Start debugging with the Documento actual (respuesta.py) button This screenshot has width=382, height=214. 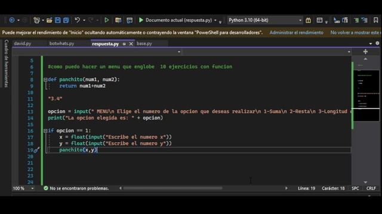(x=175, y=20)
